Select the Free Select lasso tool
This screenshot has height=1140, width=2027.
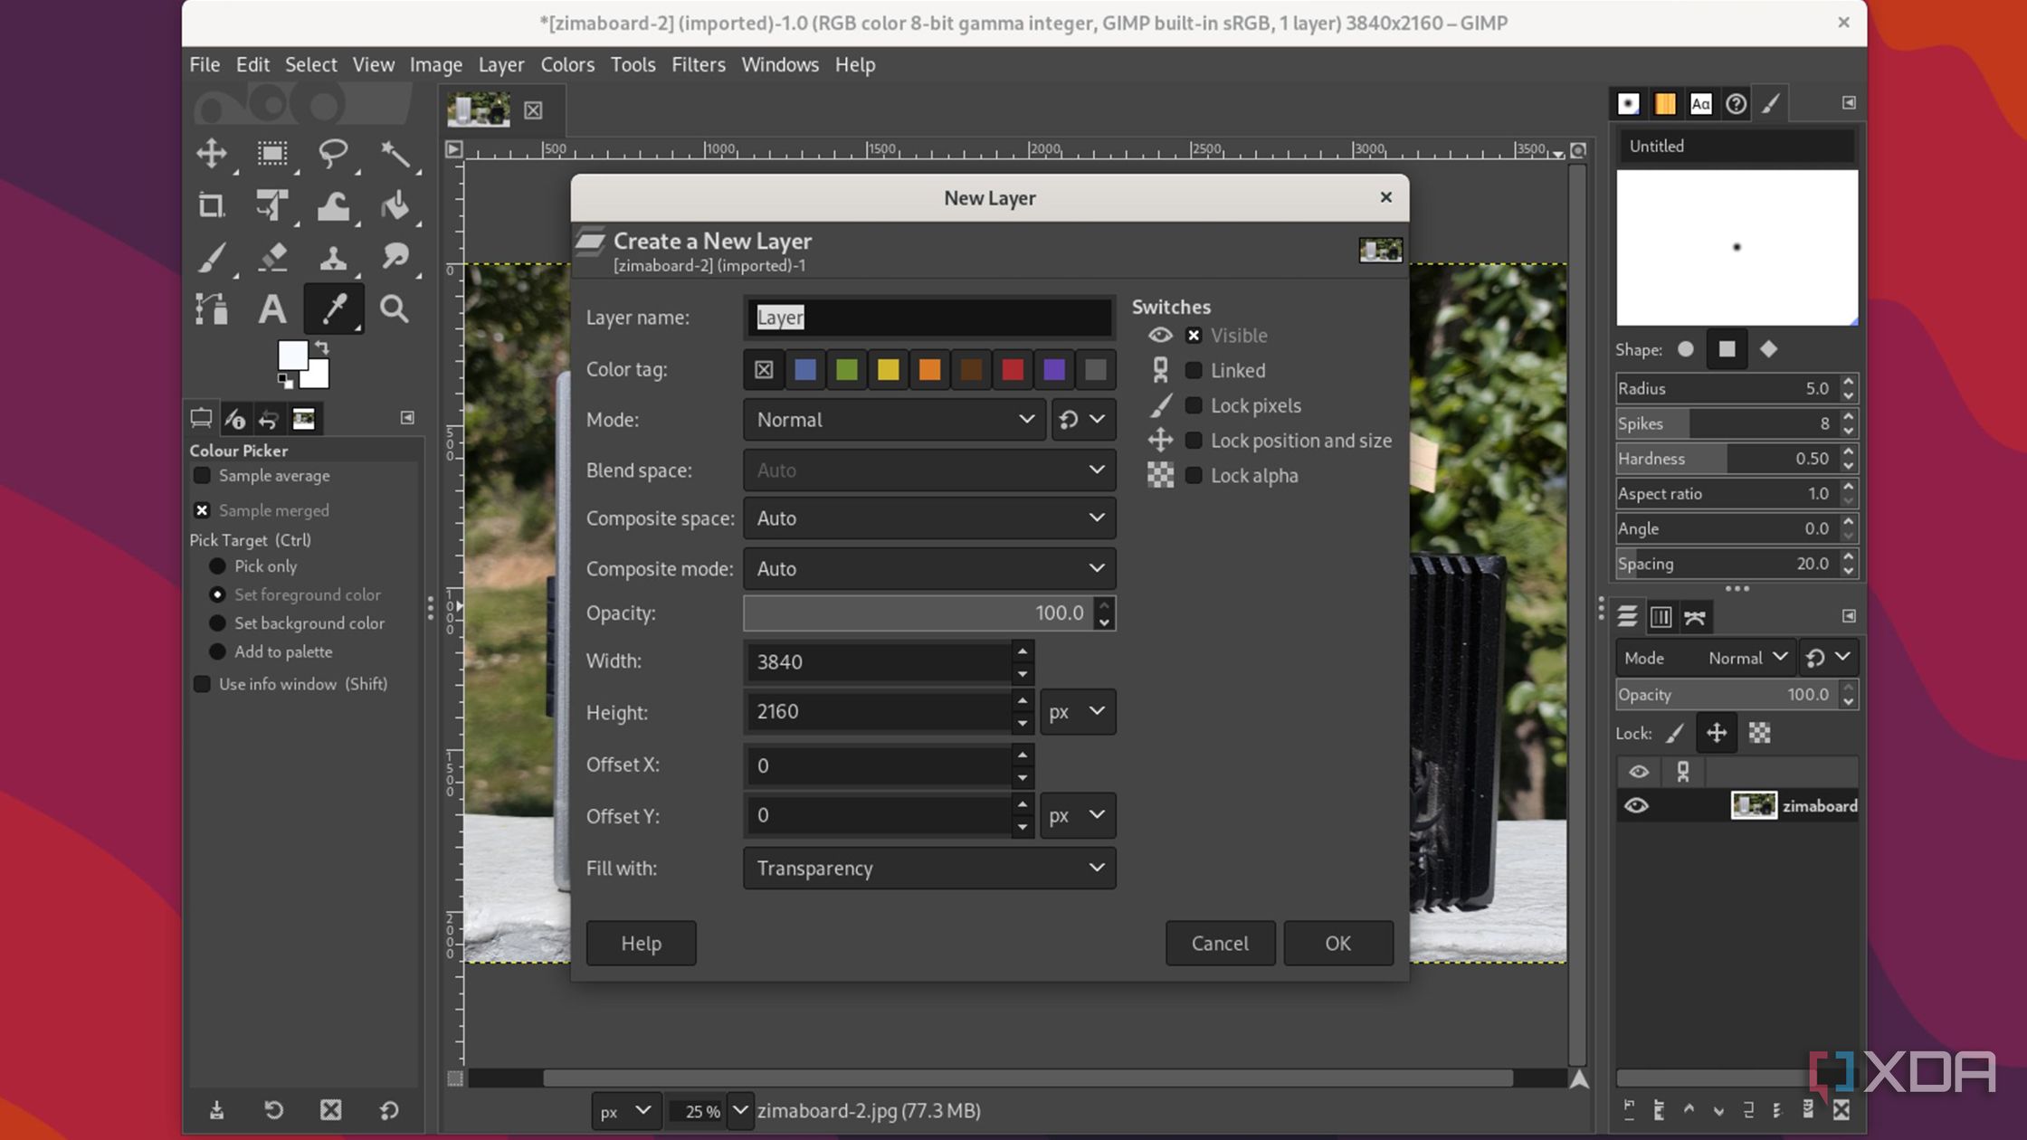[x=333, y=153]
